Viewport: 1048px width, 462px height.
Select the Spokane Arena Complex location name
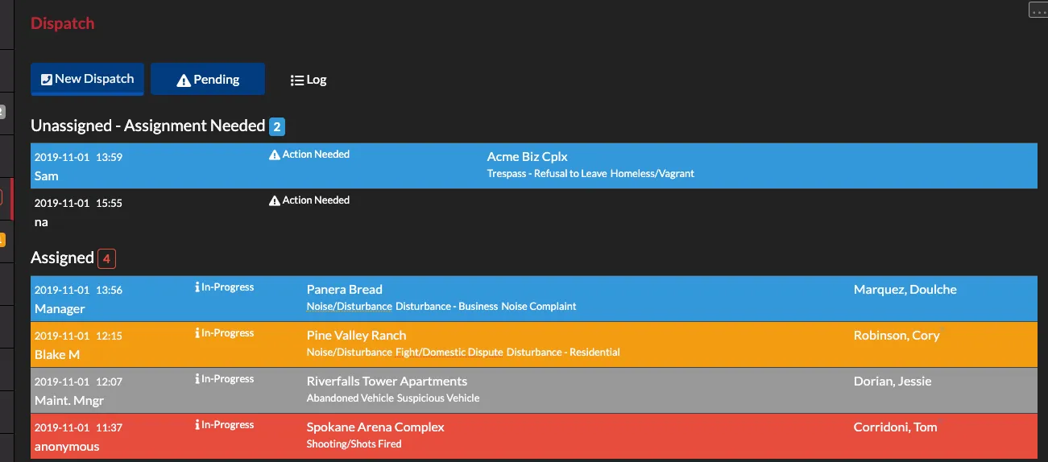point(375,427)
